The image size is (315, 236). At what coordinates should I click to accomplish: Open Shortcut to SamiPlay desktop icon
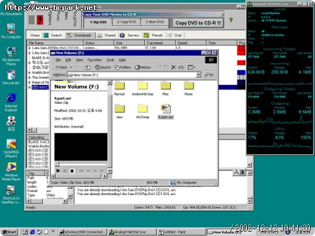point(11,194)
